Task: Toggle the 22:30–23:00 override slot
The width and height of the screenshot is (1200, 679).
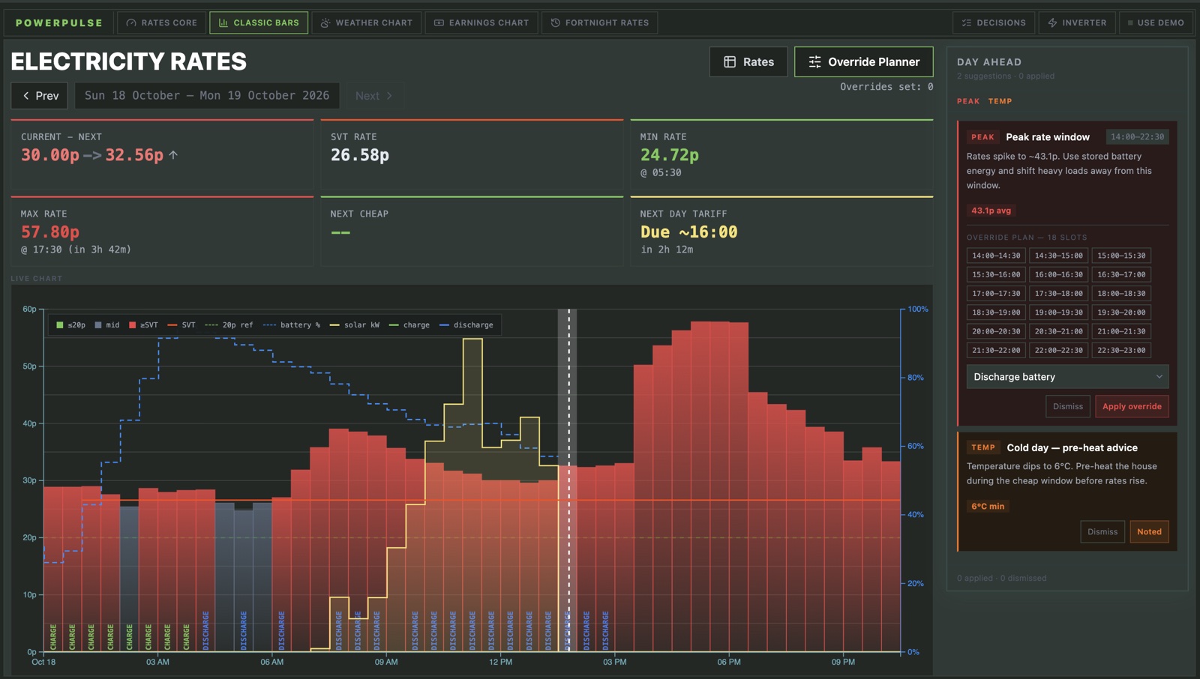Action: point(1121,350)
